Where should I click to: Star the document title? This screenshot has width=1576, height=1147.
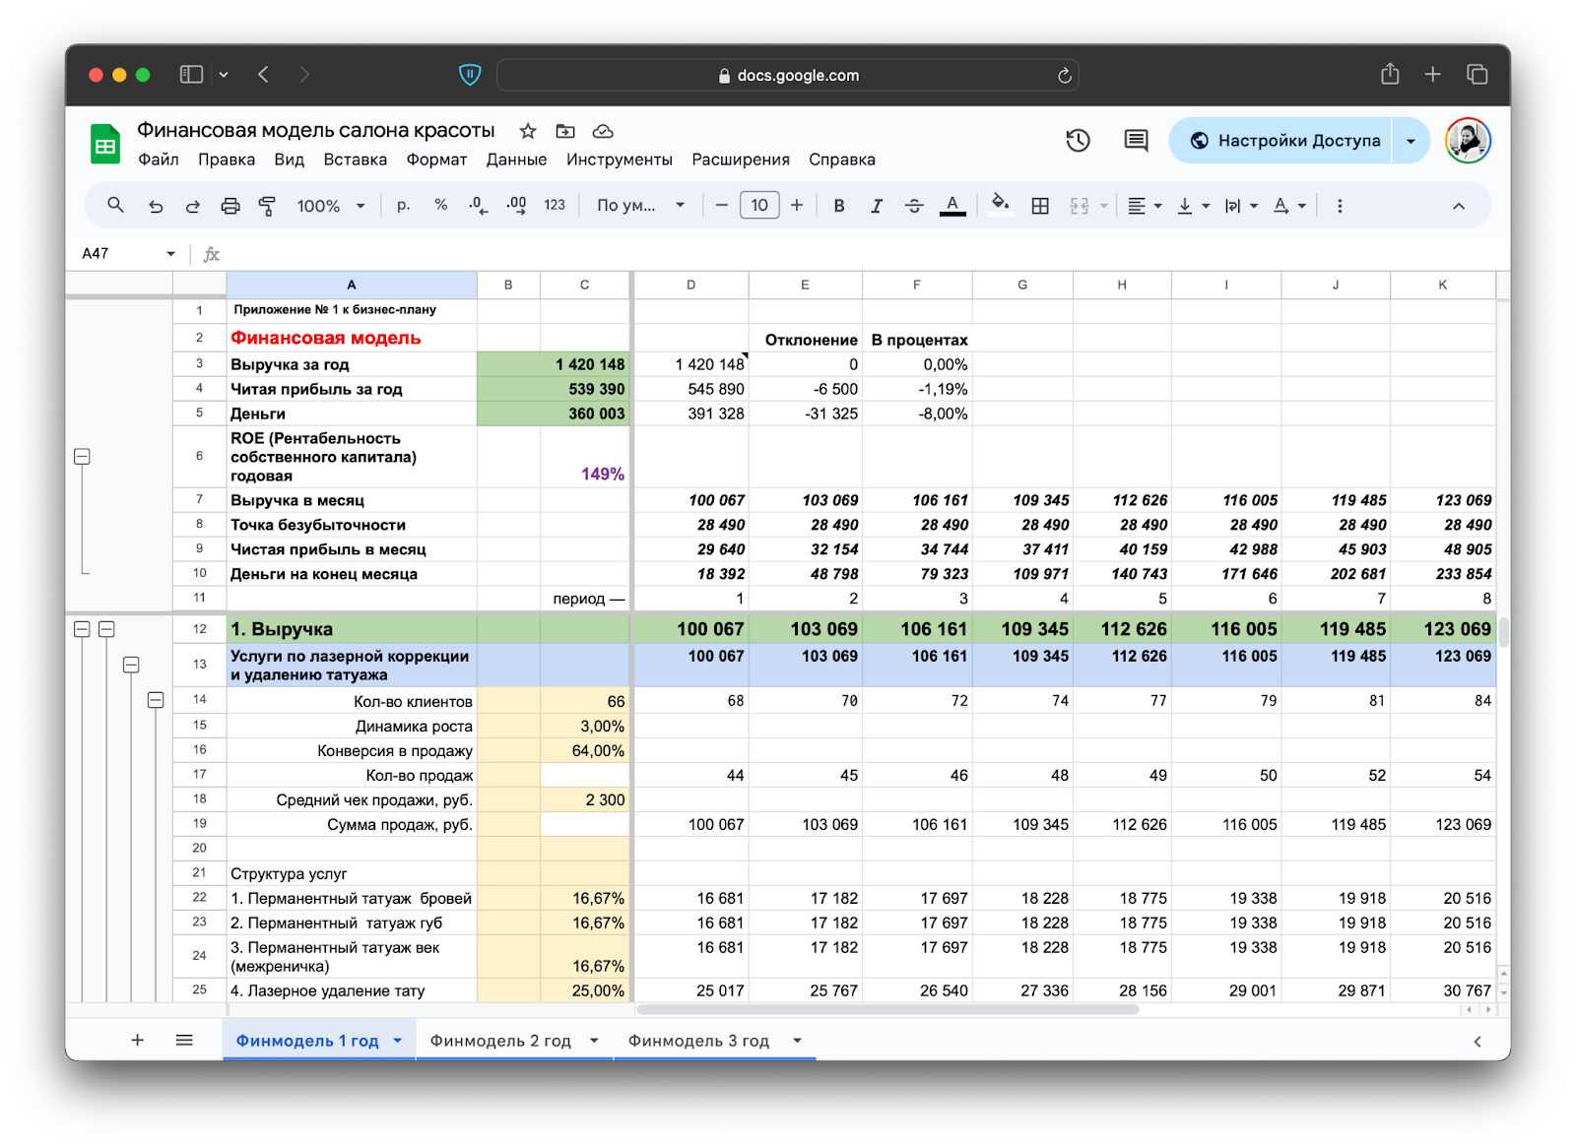pyautogui.click(x=528, y=131)
